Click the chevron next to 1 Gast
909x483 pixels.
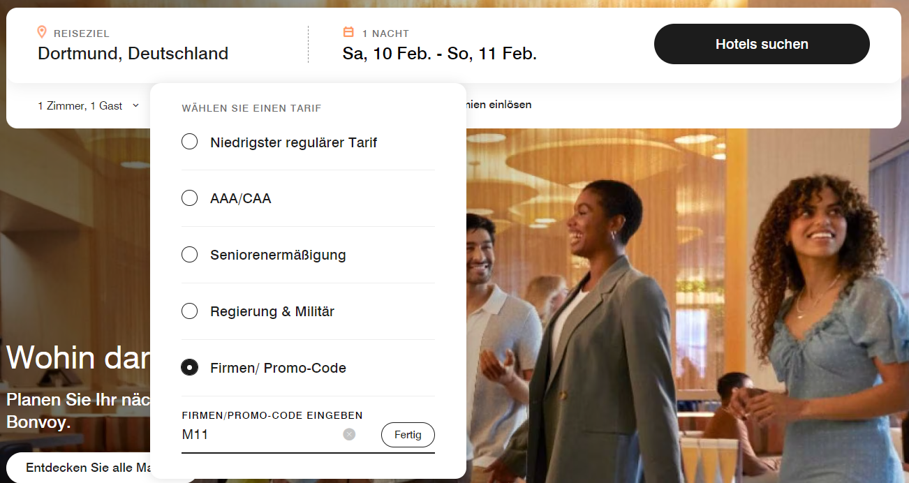[135, 106]
